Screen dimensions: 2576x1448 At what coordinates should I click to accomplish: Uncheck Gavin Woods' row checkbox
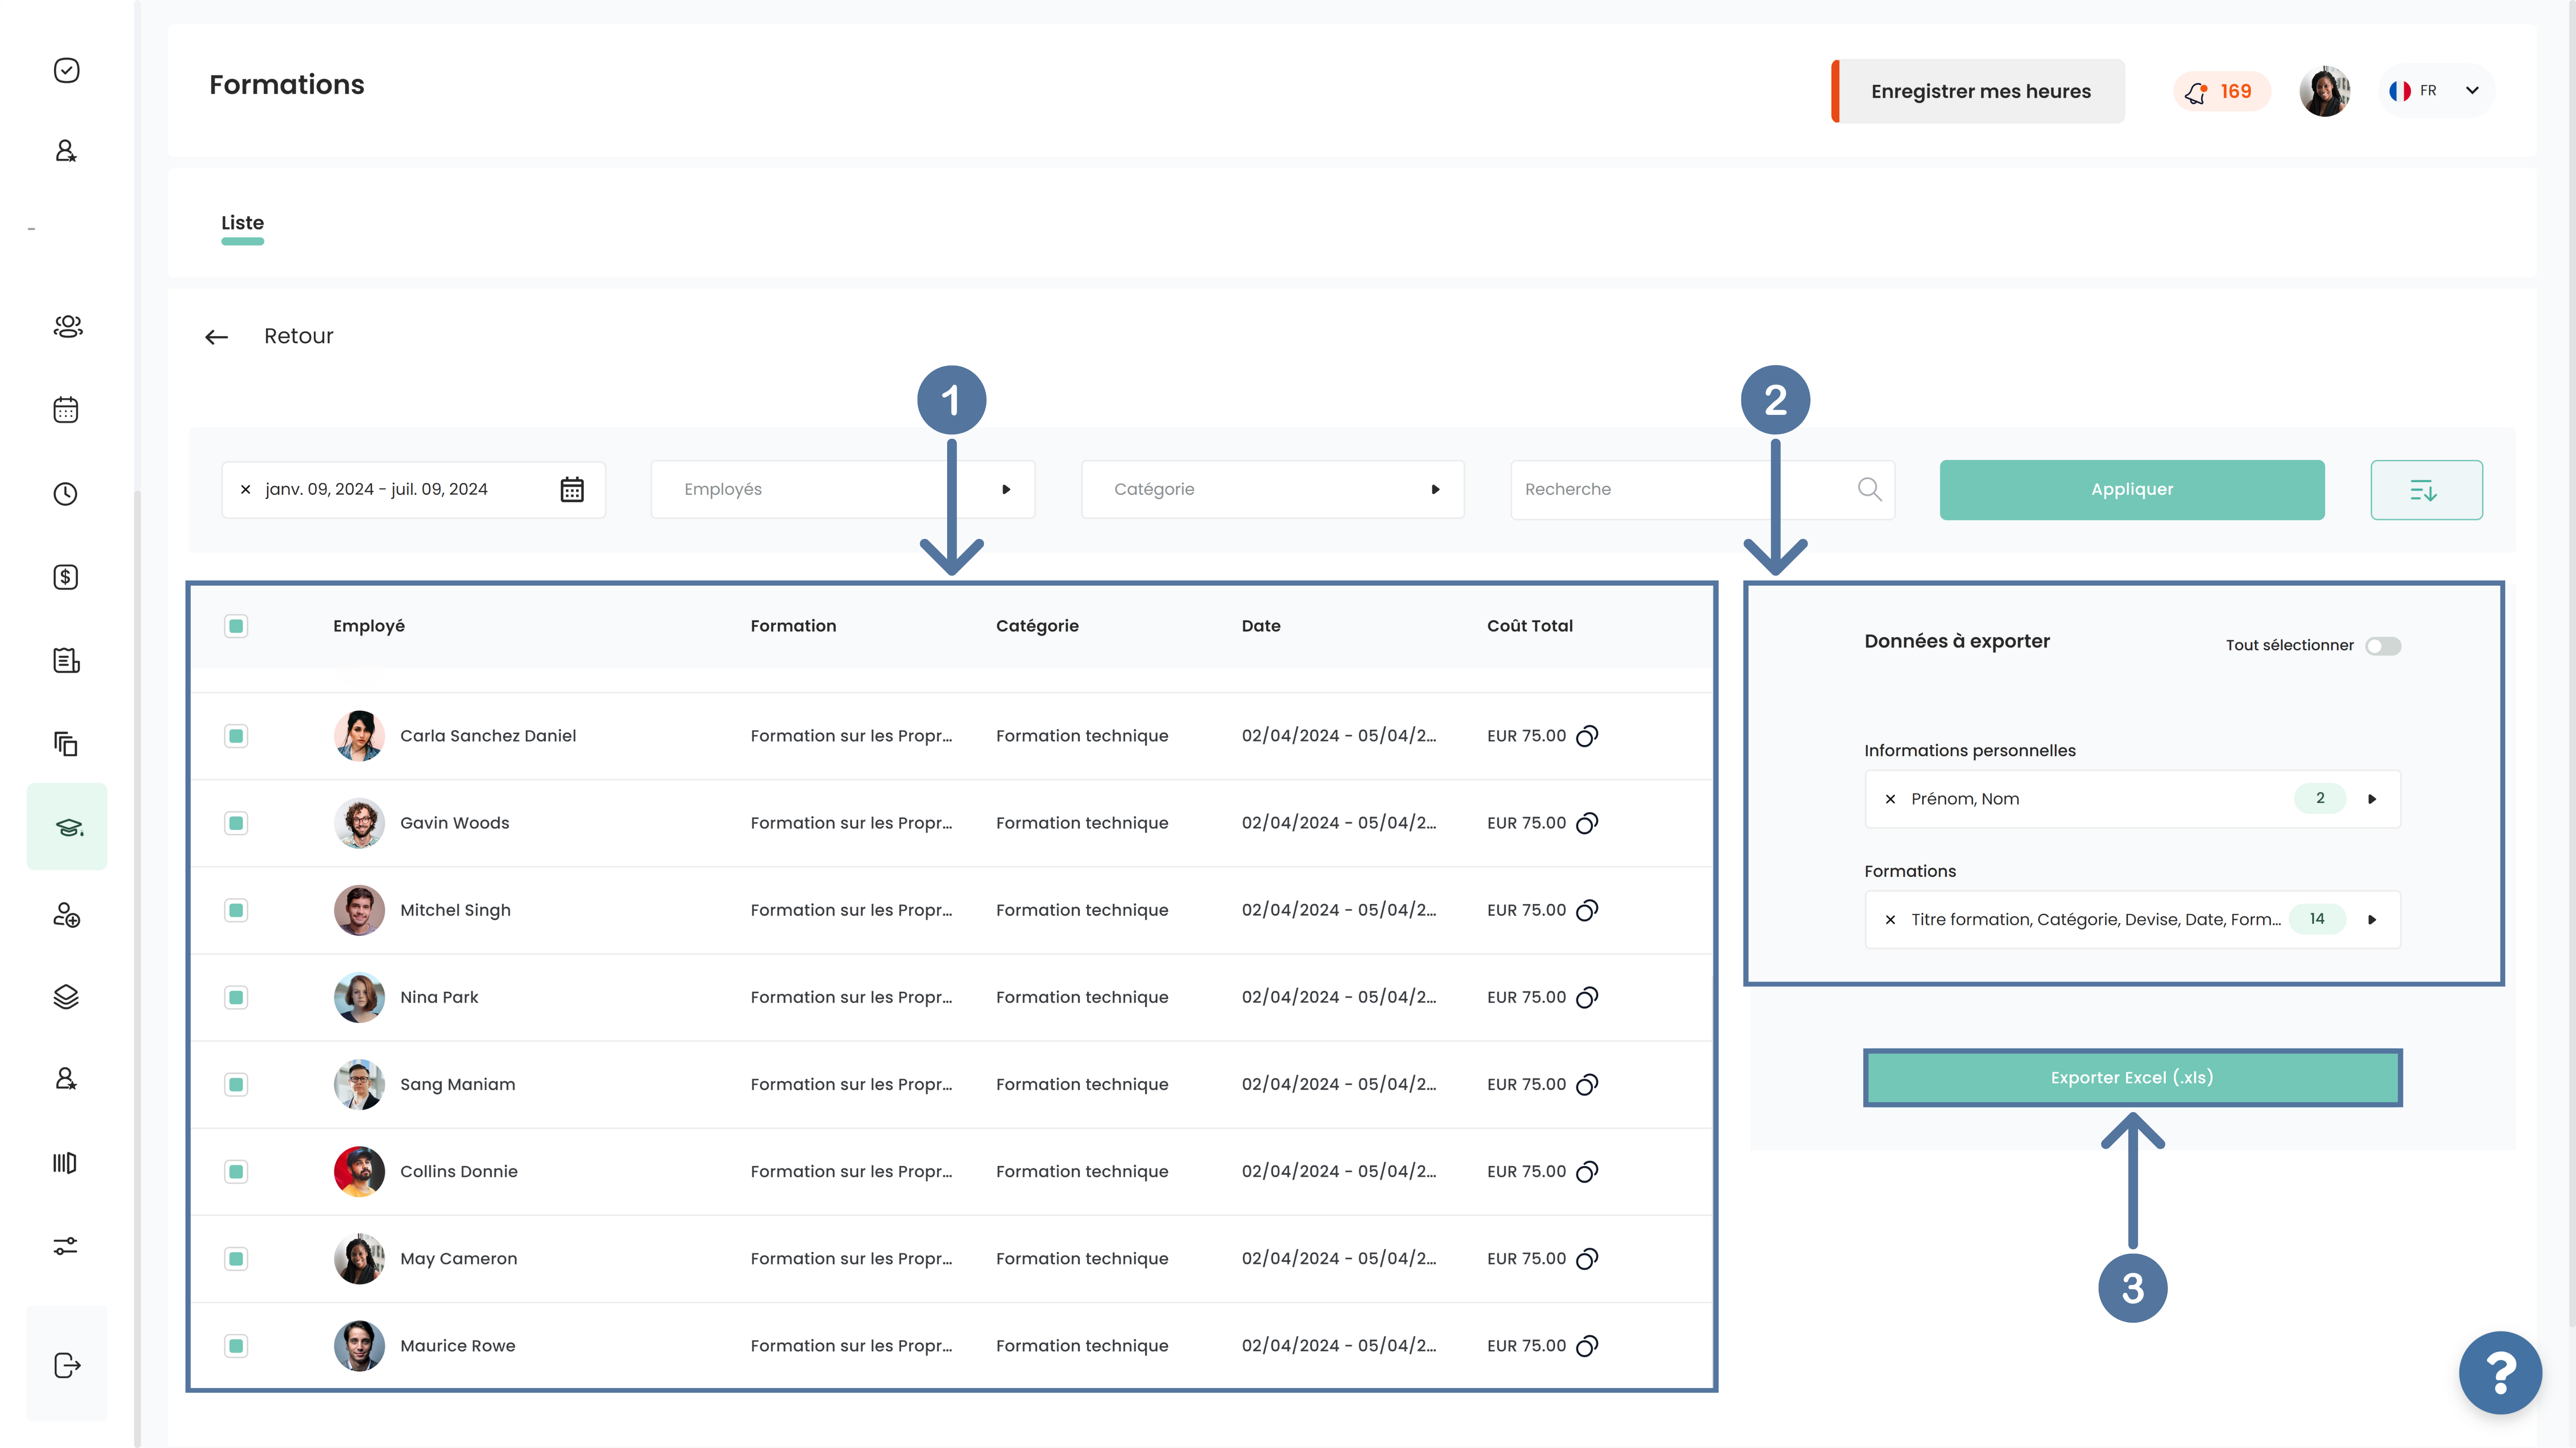(236, 823)
